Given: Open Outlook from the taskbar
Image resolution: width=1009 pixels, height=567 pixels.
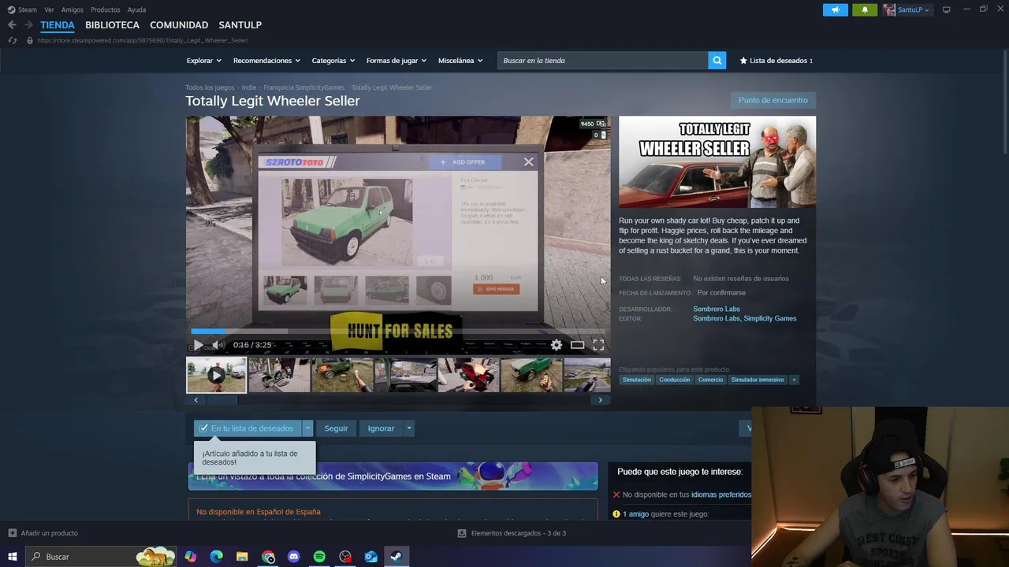Looking at the screenshot, I should coord(371,557).
